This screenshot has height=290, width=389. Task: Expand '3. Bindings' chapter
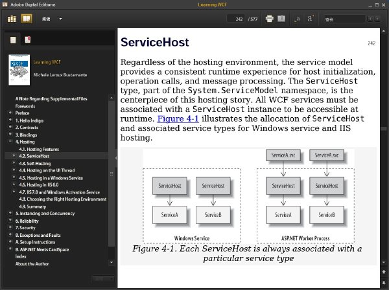click(x=10, y=134)
